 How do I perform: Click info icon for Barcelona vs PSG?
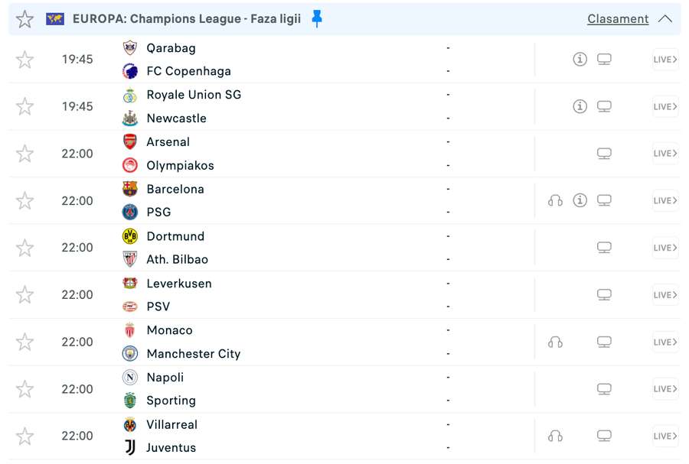coord(580,200)
